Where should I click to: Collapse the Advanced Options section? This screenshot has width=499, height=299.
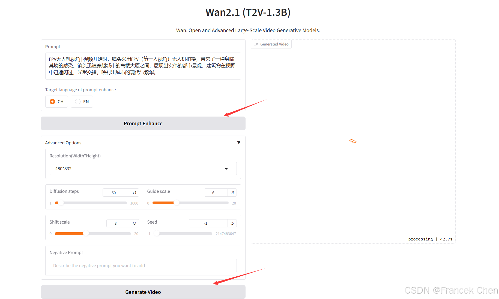point(239,143)
